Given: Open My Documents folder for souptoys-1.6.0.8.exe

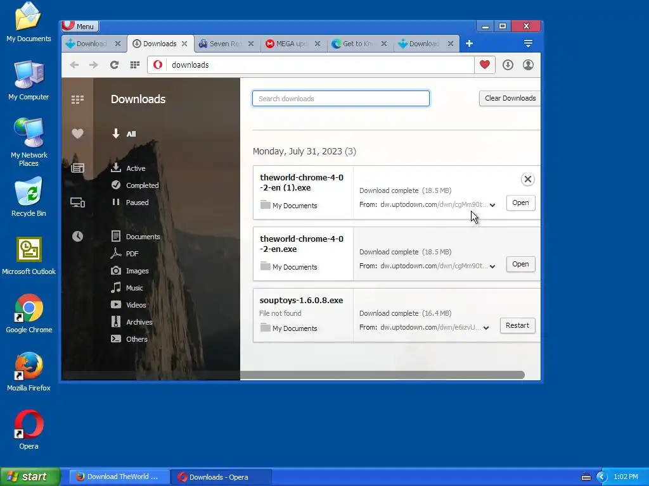Looking at the screenshot, I should [x=289, y=328].
